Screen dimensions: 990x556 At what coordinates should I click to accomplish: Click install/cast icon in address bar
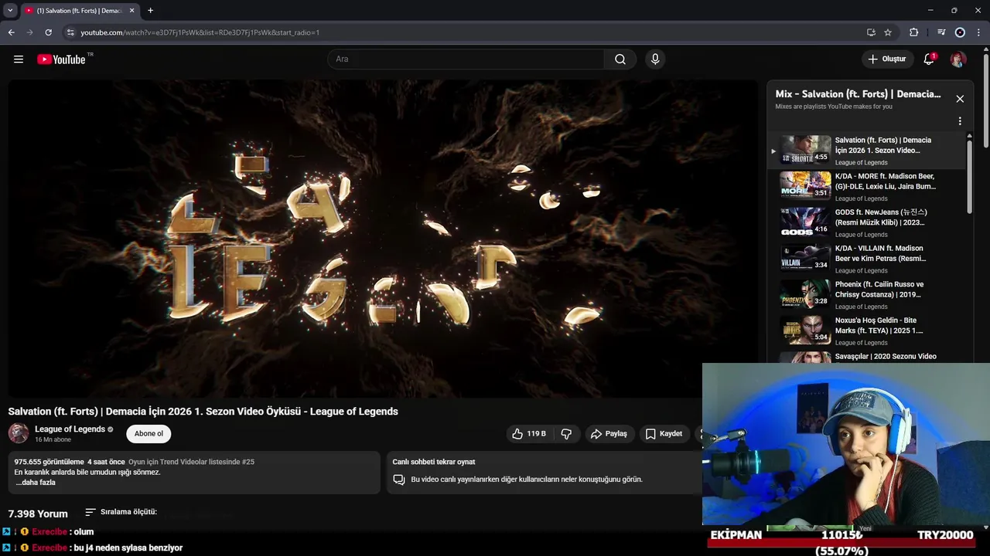[x=871, y=32]
